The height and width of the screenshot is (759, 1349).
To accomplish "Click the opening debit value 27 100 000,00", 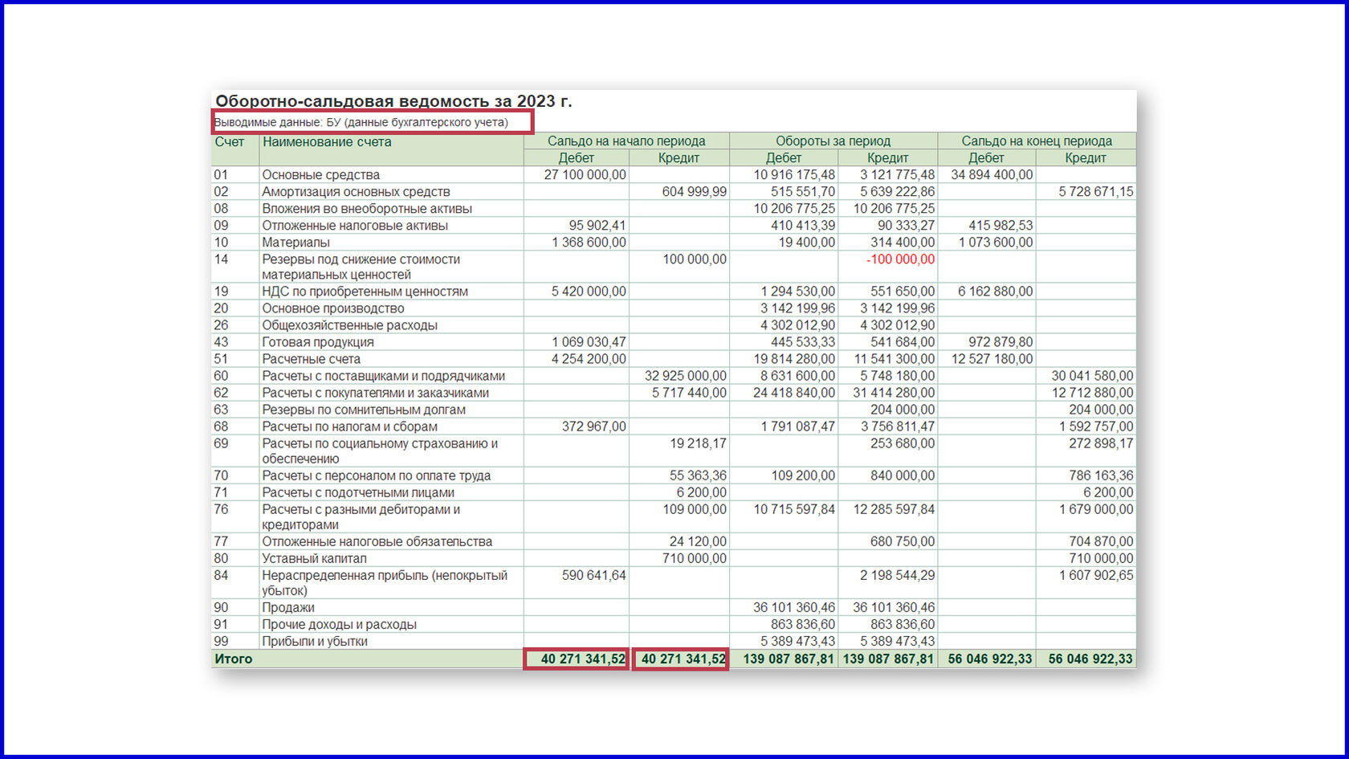I will click(x=585, y=175).
